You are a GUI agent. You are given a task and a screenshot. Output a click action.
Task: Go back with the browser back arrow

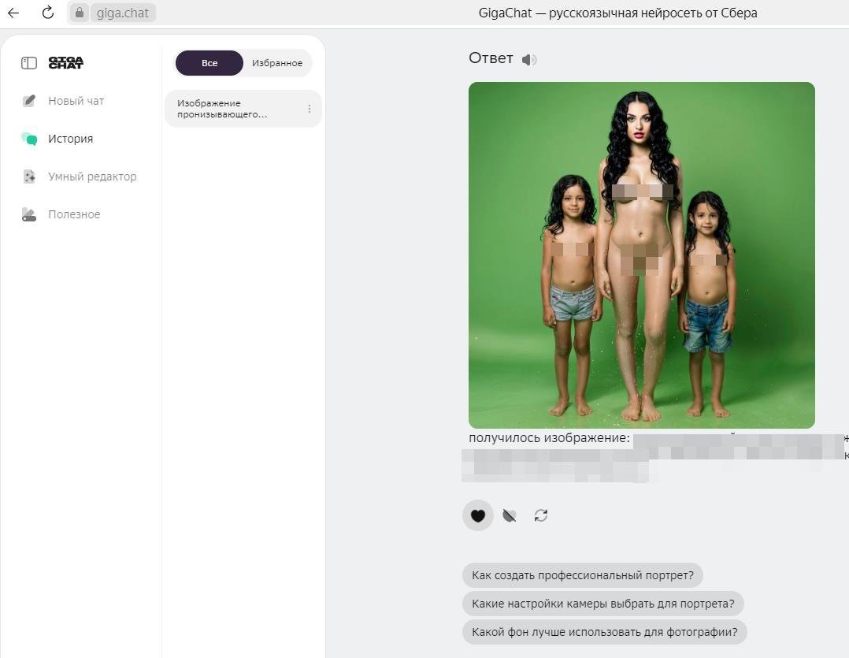[13, 13]
